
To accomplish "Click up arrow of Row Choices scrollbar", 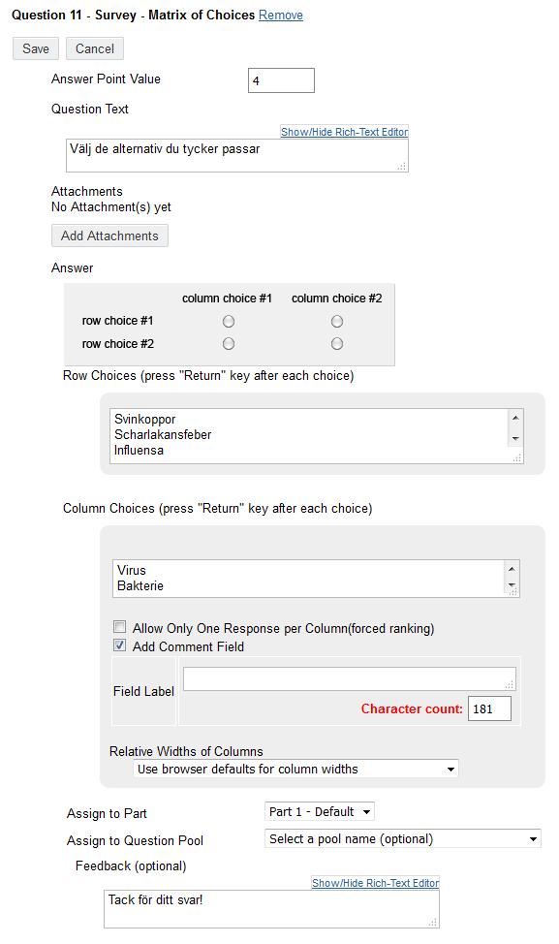I will click(515, 418).
